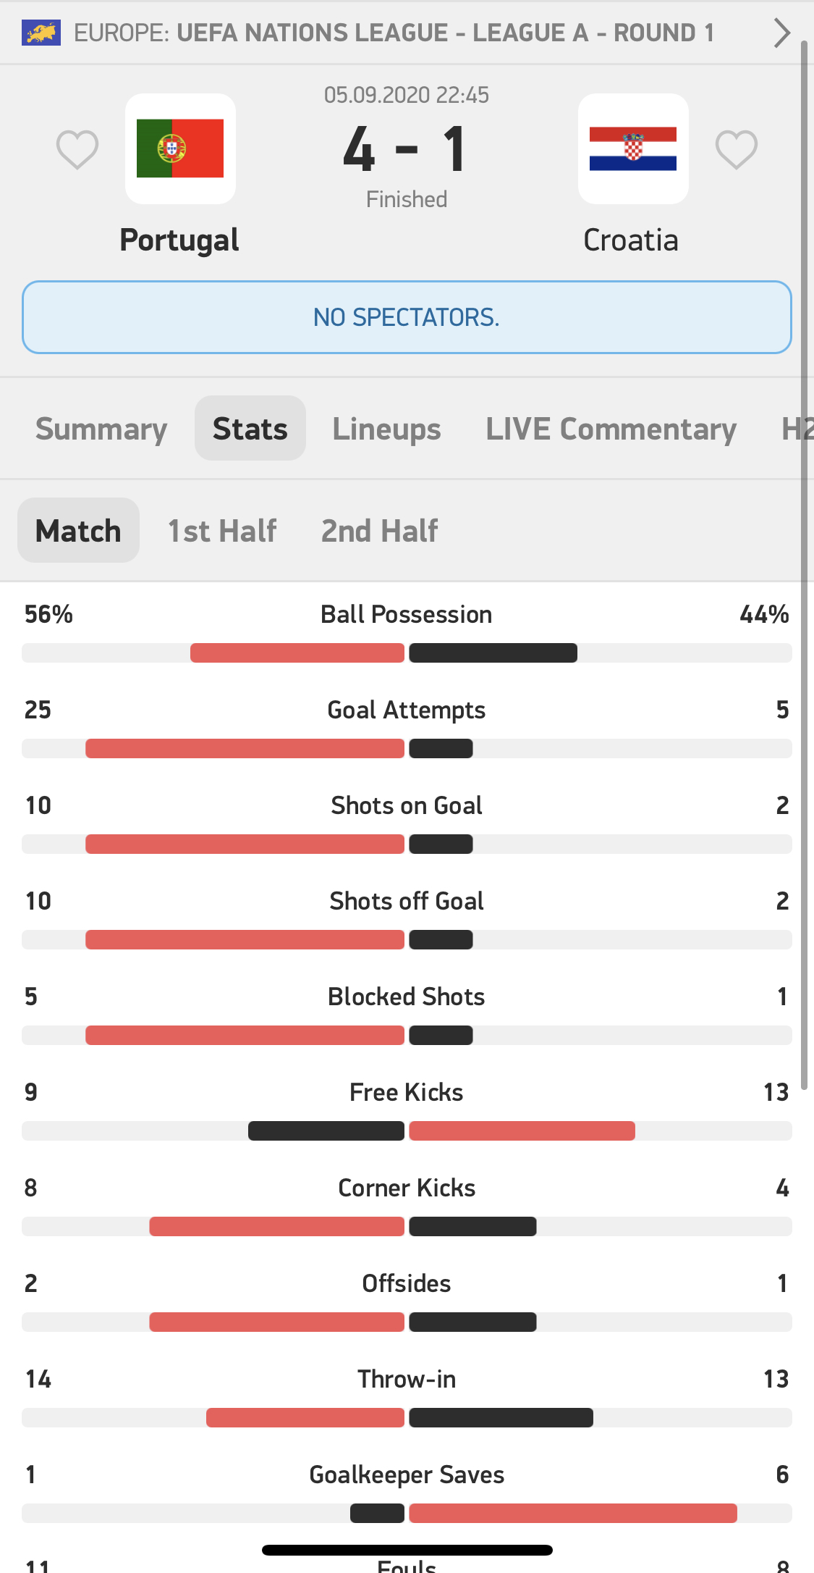Show 2nd Half statistics
The height and width of the screenshot is (1573, 814).
click(x=380, y=531)
